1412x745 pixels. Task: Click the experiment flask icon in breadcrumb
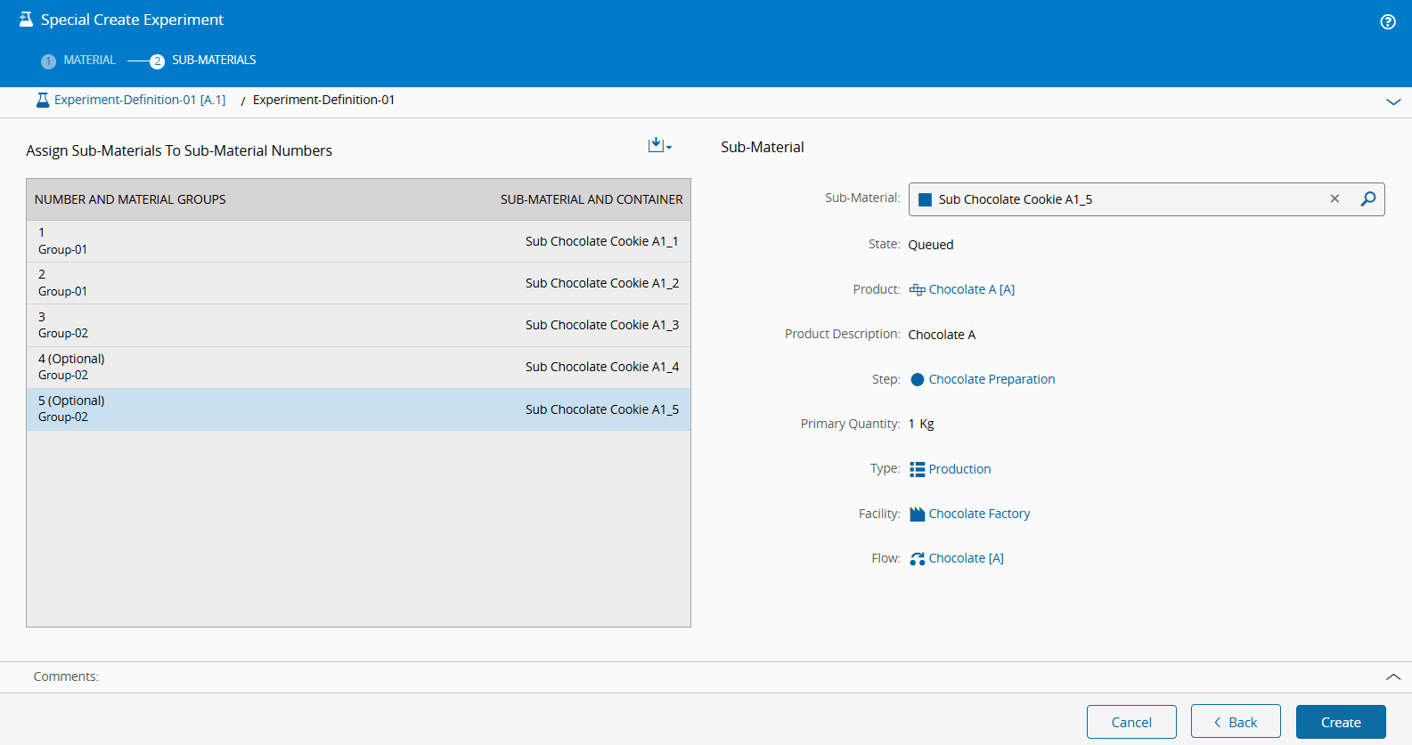[42, 101]
